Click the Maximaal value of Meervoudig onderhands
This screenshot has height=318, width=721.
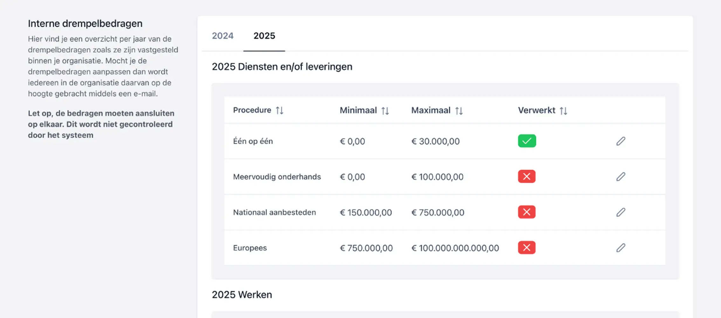pyautogui.click(x=438, y=176)
